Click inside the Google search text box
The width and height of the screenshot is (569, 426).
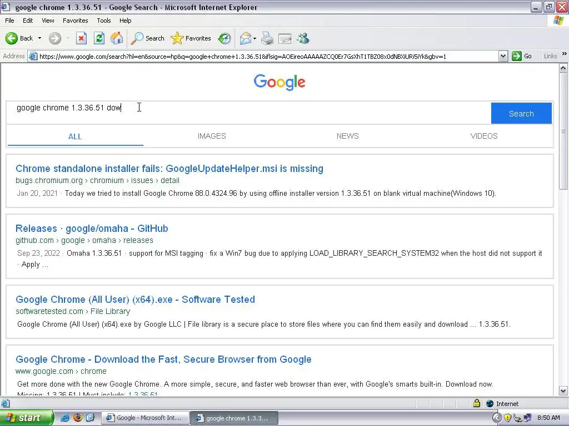pos(248,113)
